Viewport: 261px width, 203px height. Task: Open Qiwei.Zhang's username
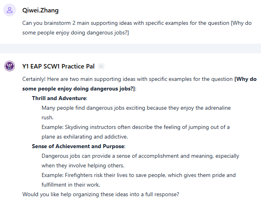coord(40,10)
